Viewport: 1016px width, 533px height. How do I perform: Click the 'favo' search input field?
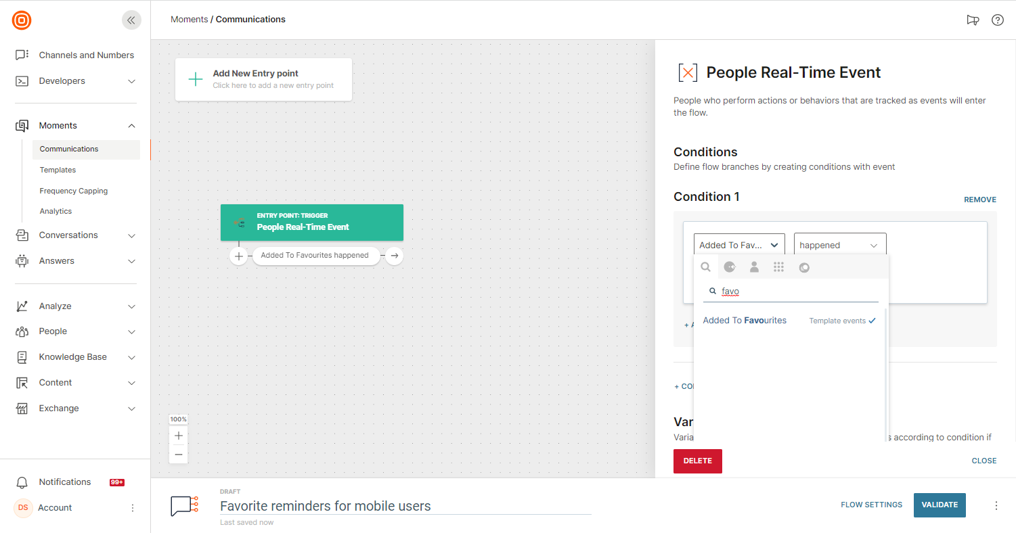pos(795,292)
